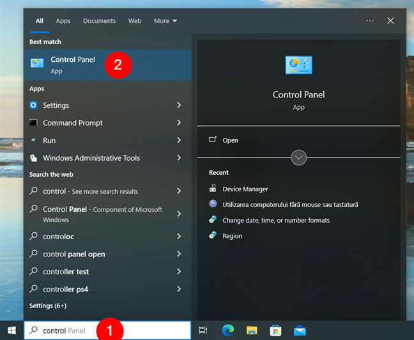
Task: Expand the 'Control Panel - Component' web result chevron
Action: pyautogui.click(x=179, y=214)
